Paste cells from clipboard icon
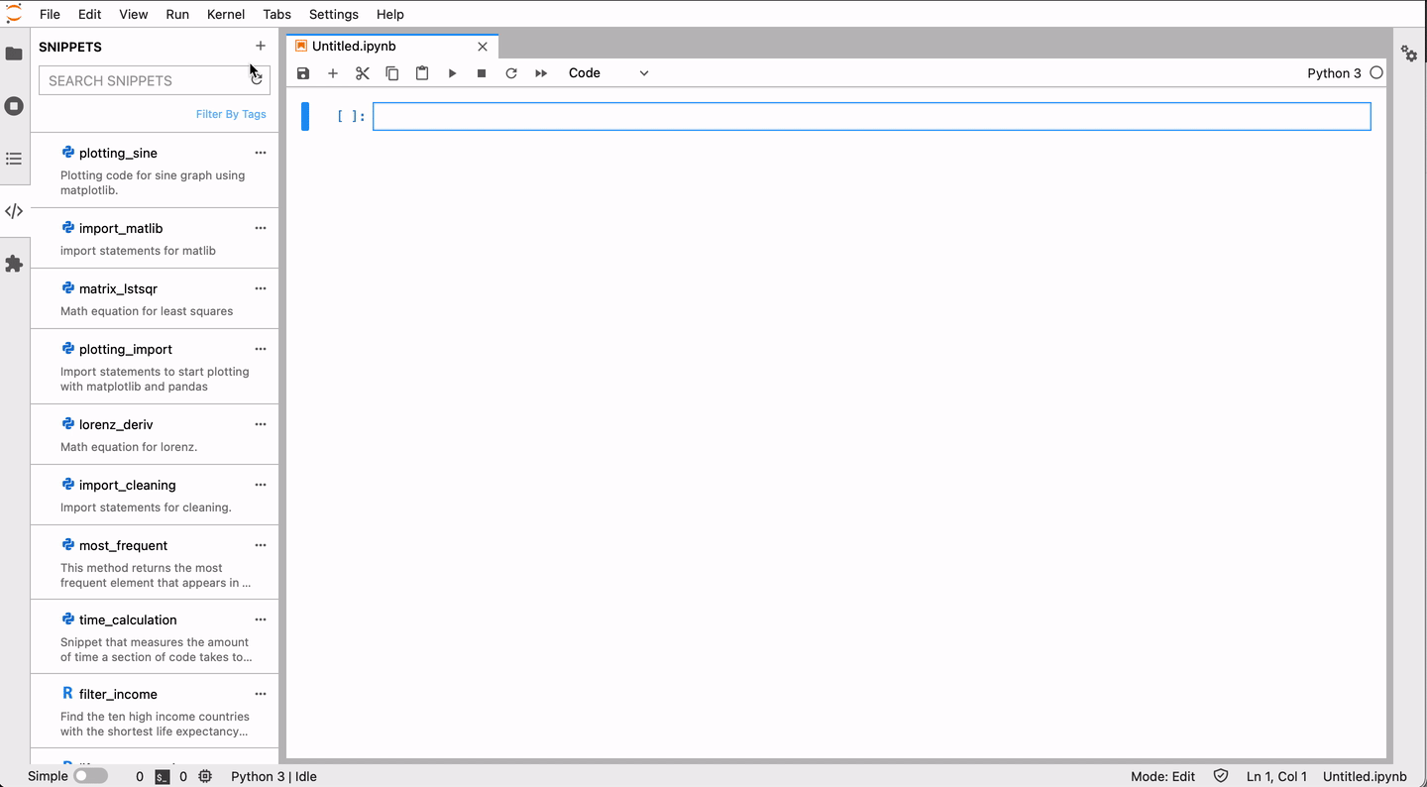 [x=422, y=73]
